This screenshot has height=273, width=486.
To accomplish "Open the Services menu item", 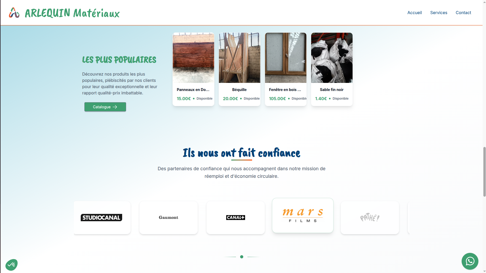I will pos(439,13).
